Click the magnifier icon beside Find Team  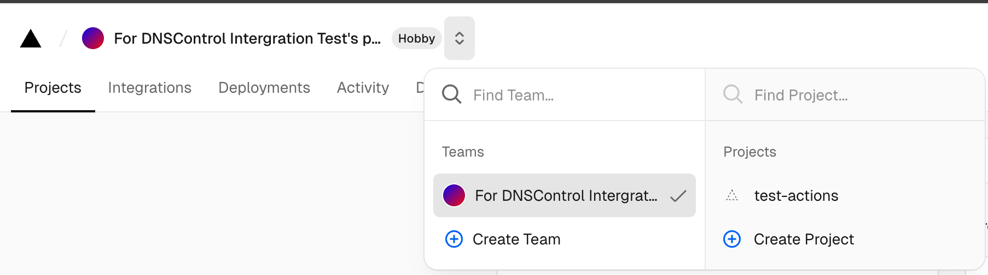(452, 94)
